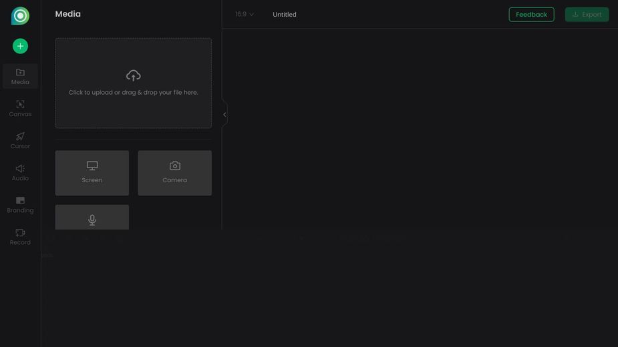
Task: Click the upload drag & drop area text
Action: [x=133, y=93]
